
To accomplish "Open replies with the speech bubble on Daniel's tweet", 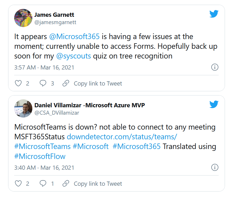I will (x=43, y=184).
